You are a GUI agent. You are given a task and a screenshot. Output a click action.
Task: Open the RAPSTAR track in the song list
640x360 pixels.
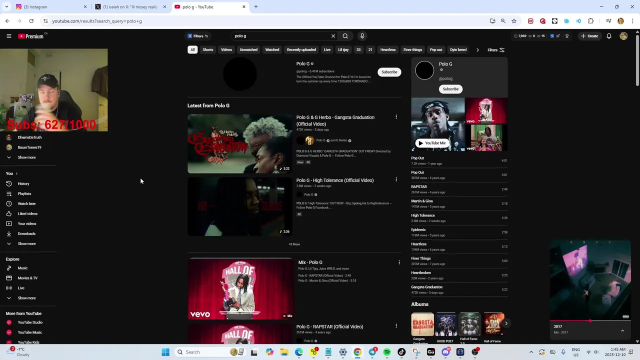(x=459, y=189)
